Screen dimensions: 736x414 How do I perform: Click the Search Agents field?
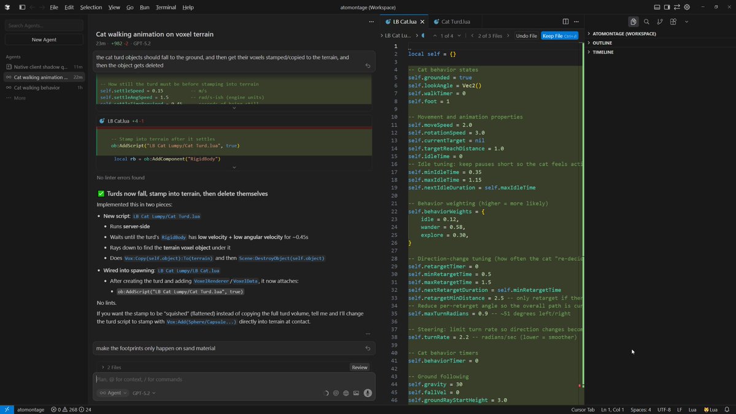[x=44, y=26]
